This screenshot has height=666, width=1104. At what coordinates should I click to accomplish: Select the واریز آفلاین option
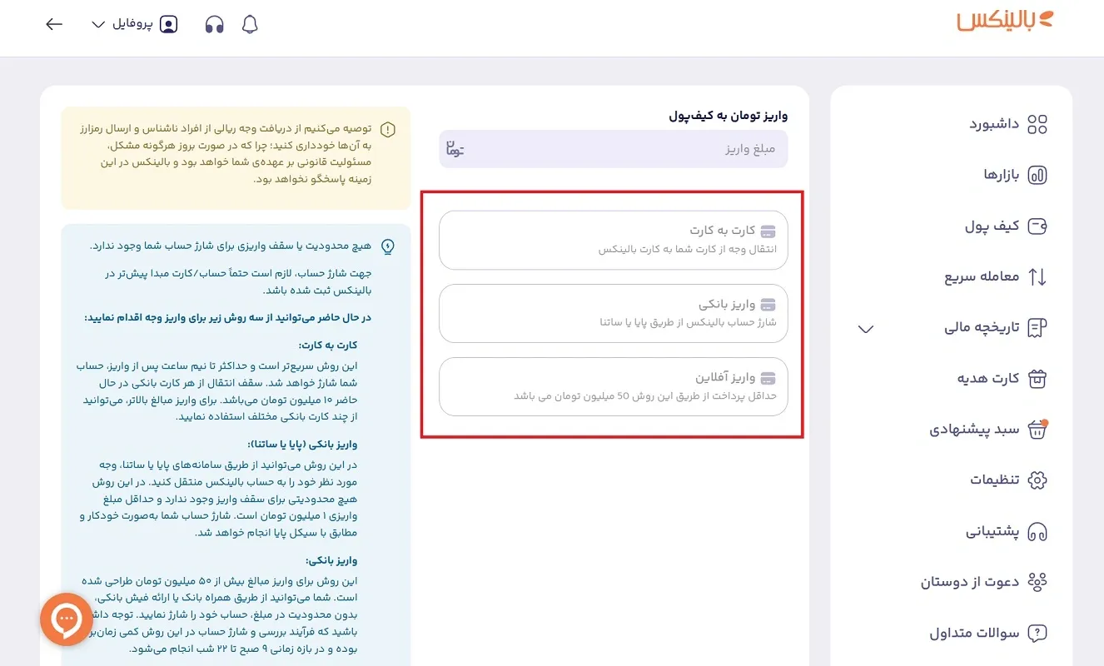(614, 386)
